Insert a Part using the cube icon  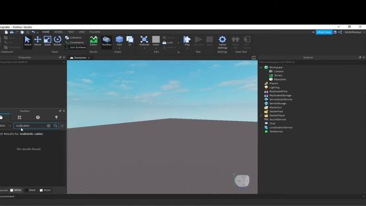pyautogui.click(x=120, y=39)
